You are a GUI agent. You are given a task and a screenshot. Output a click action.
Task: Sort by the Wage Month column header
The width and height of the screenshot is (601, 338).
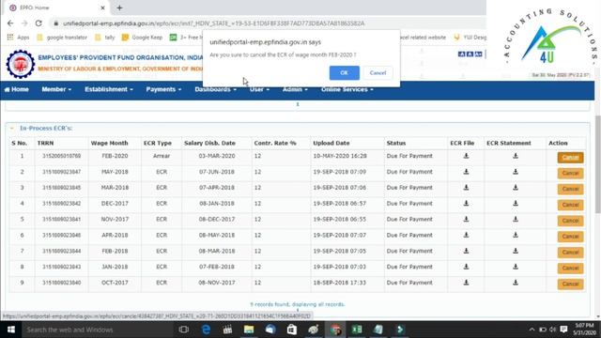(x=109, y=143)
